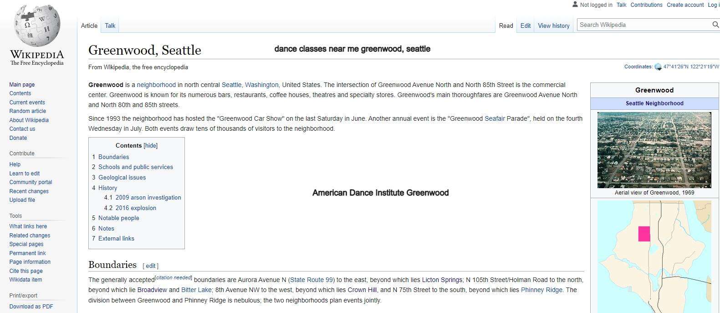Click Create account
This screenshot has width=720, height=313.
pyautogui.click(x=685, y=5)
